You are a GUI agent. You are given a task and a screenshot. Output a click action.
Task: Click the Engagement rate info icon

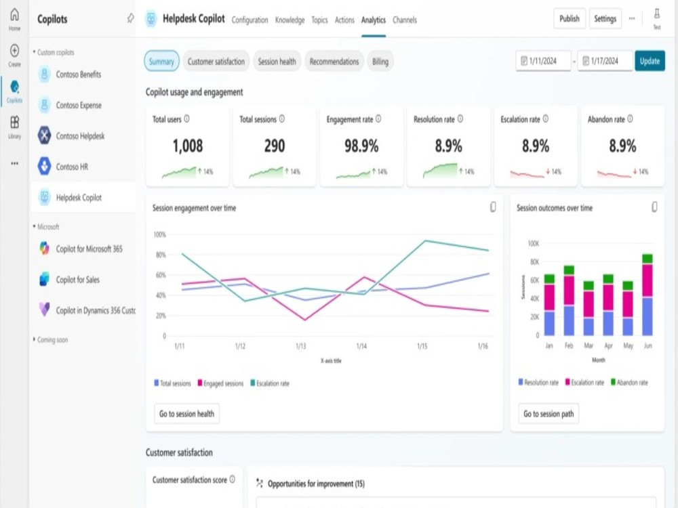pyautogui.click(x=378, y=119)
